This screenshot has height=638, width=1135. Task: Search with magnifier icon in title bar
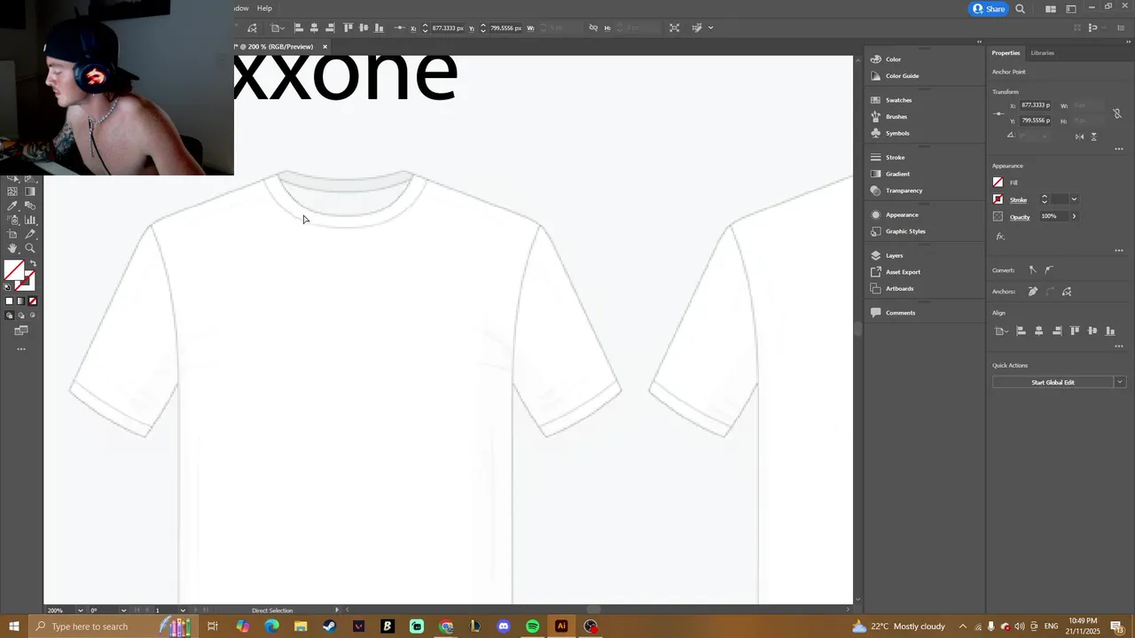coord(1020,9)
